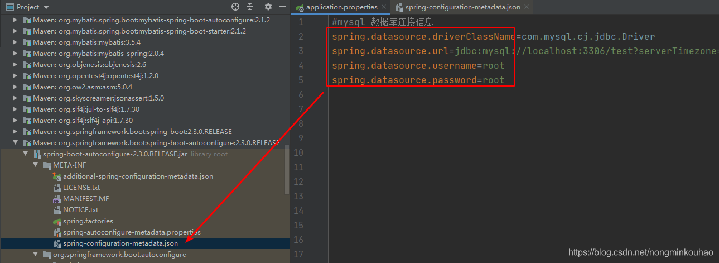Screen dimensions: 719x263
Task: Expand Maven: org.opentest4j:opentest4j:1.2.0 node
Action: 15,75
